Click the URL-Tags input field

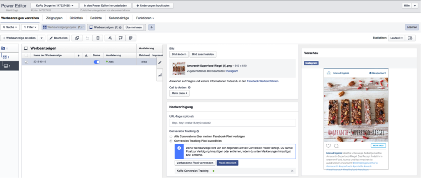[232, 123]
